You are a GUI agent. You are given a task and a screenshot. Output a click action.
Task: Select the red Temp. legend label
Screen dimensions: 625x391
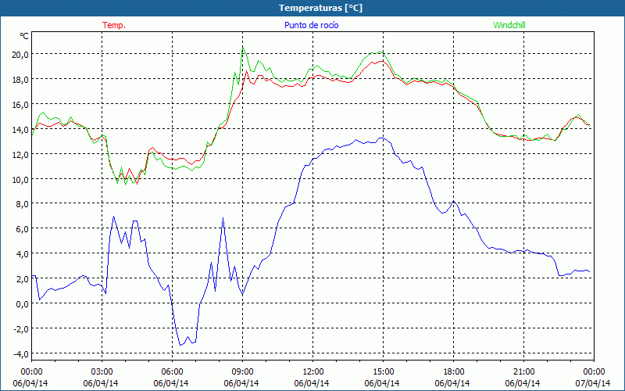pos(114,25)
